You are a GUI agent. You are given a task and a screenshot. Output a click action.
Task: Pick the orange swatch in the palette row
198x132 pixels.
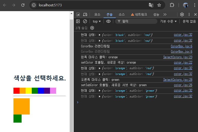point(23,91)
